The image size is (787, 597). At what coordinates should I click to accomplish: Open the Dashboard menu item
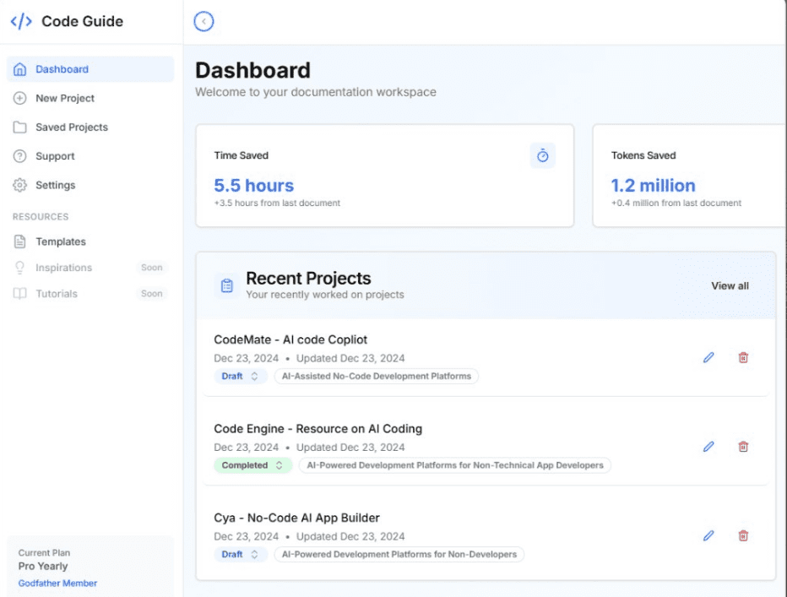pyautogui.click(x=90, y=69)
